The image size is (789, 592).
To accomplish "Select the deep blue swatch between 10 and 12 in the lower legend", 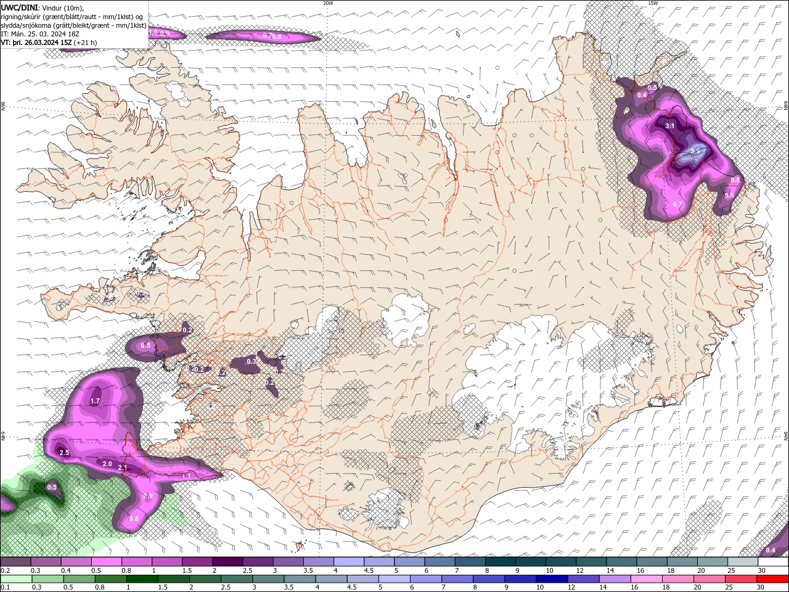I will coord(552,579).
